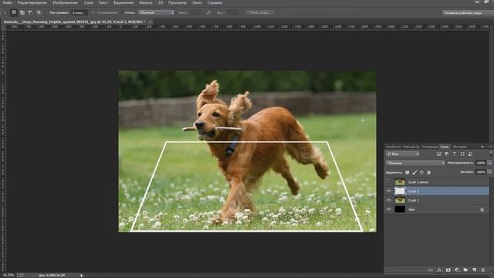Image resolution: width=494 pixels, height=278 pixels.
Task: Select the Add to Selection mode icon
Action: pos(22,12)
